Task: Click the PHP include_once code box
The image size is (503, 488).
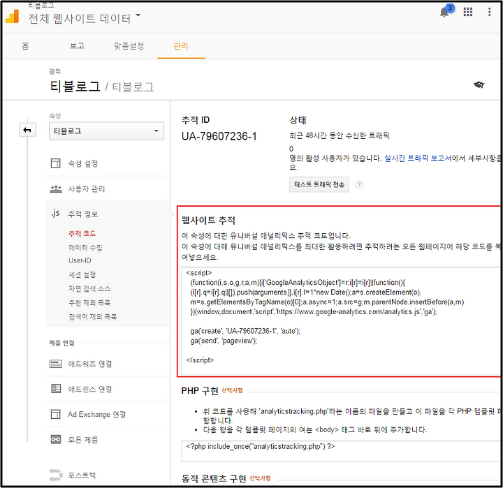Action: 342,451
